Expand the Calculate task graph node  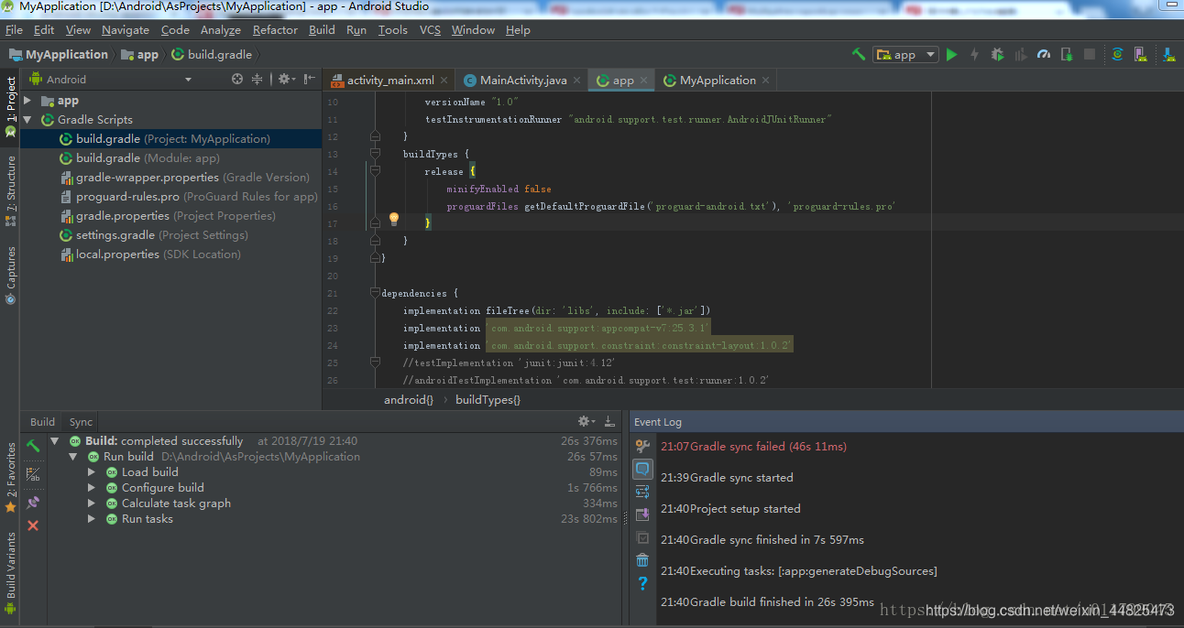[x=92, y=503]
